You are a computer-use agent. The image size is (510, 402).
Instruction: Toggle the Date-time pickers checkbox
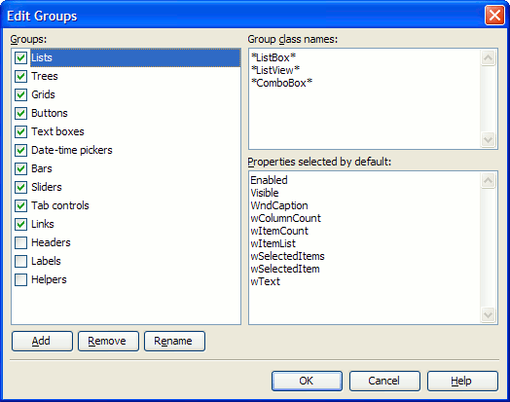coord(20,151)
